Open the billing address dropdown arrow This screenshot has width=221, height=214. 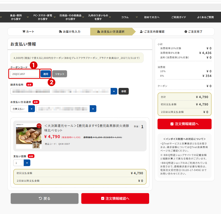(114, 91)
